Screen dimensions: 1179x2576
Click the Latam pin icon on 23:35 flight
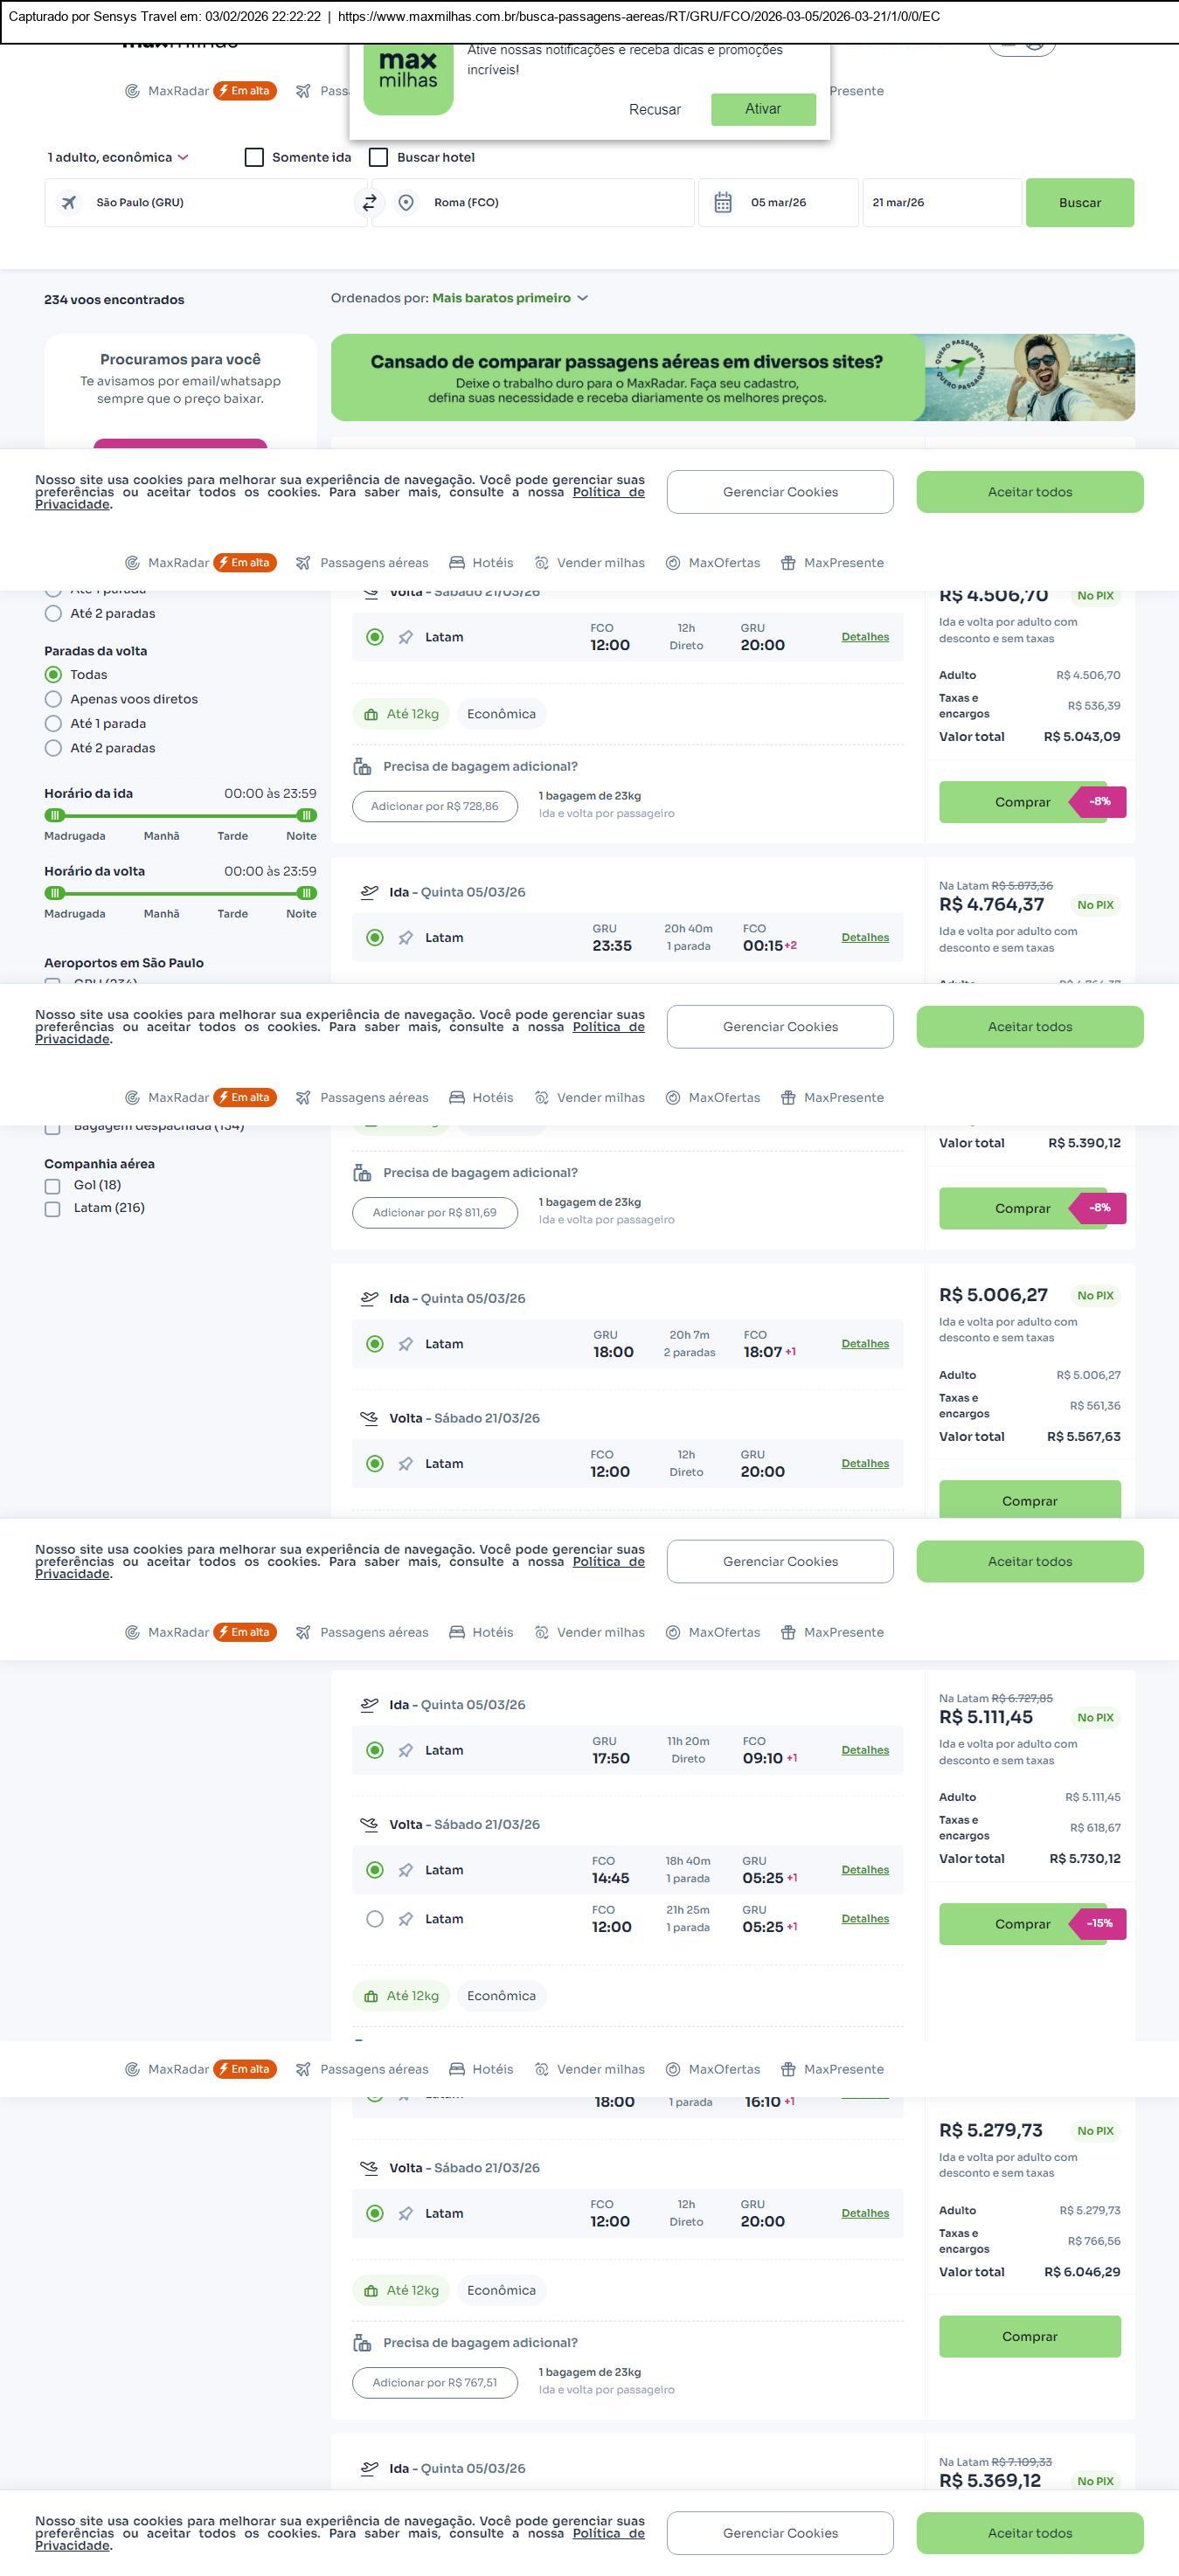pos(406,938)
